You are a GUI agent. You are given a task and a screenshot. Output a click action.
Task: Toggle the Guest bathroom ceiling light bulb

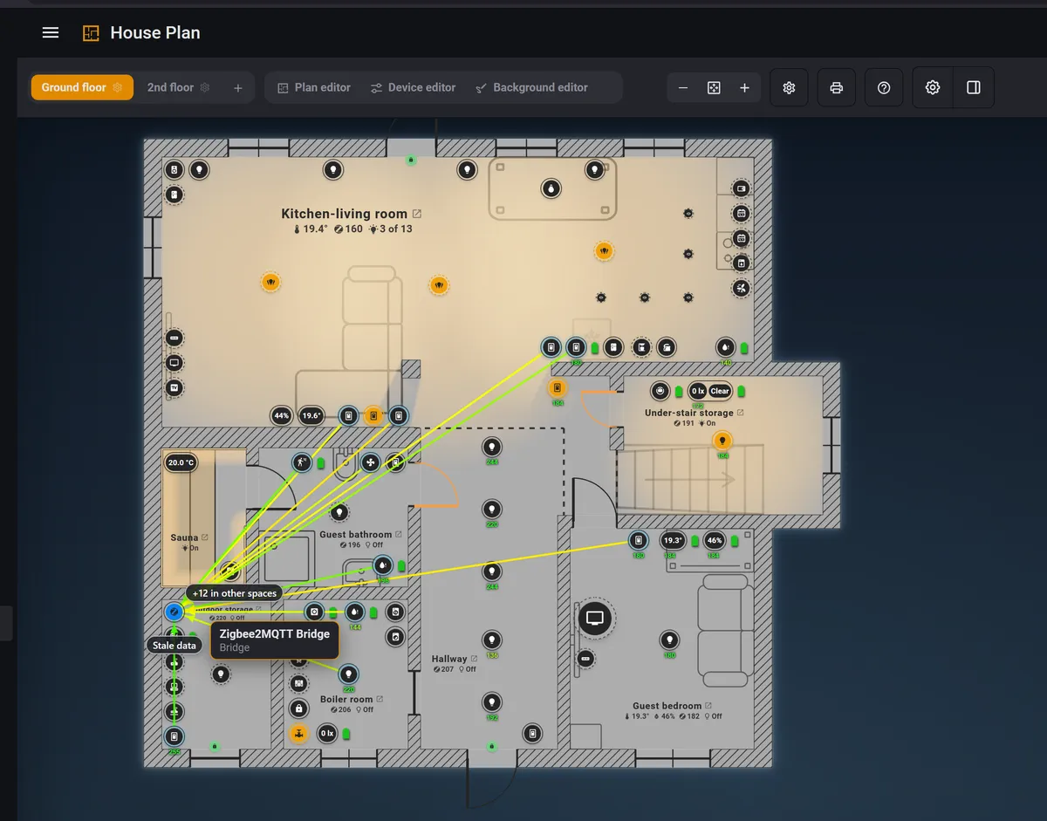[x=339, y=512]
